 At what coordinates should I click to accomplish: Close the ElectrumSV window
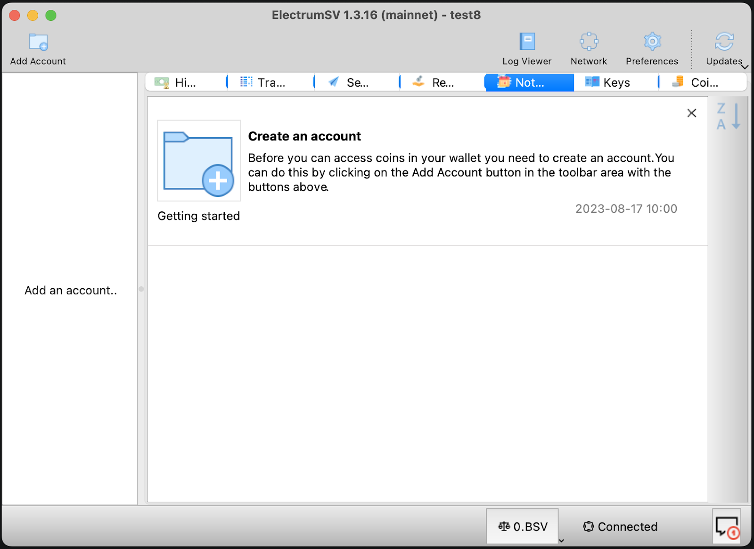15,15
